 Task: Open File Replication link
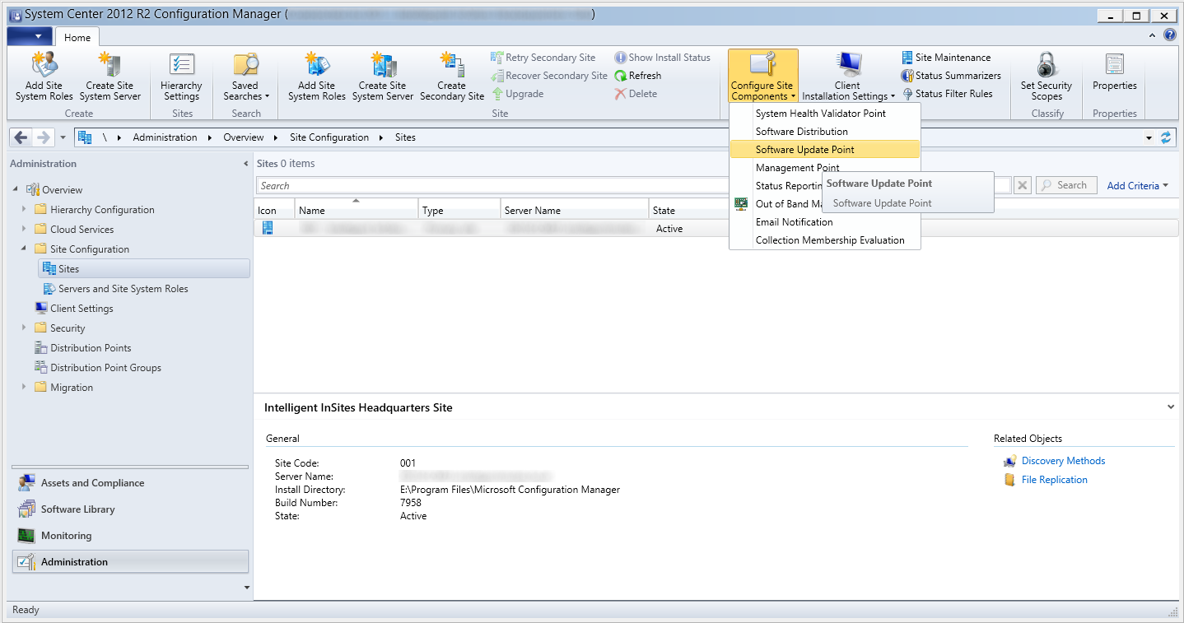pyautogui.click(x=1054, y=480)
